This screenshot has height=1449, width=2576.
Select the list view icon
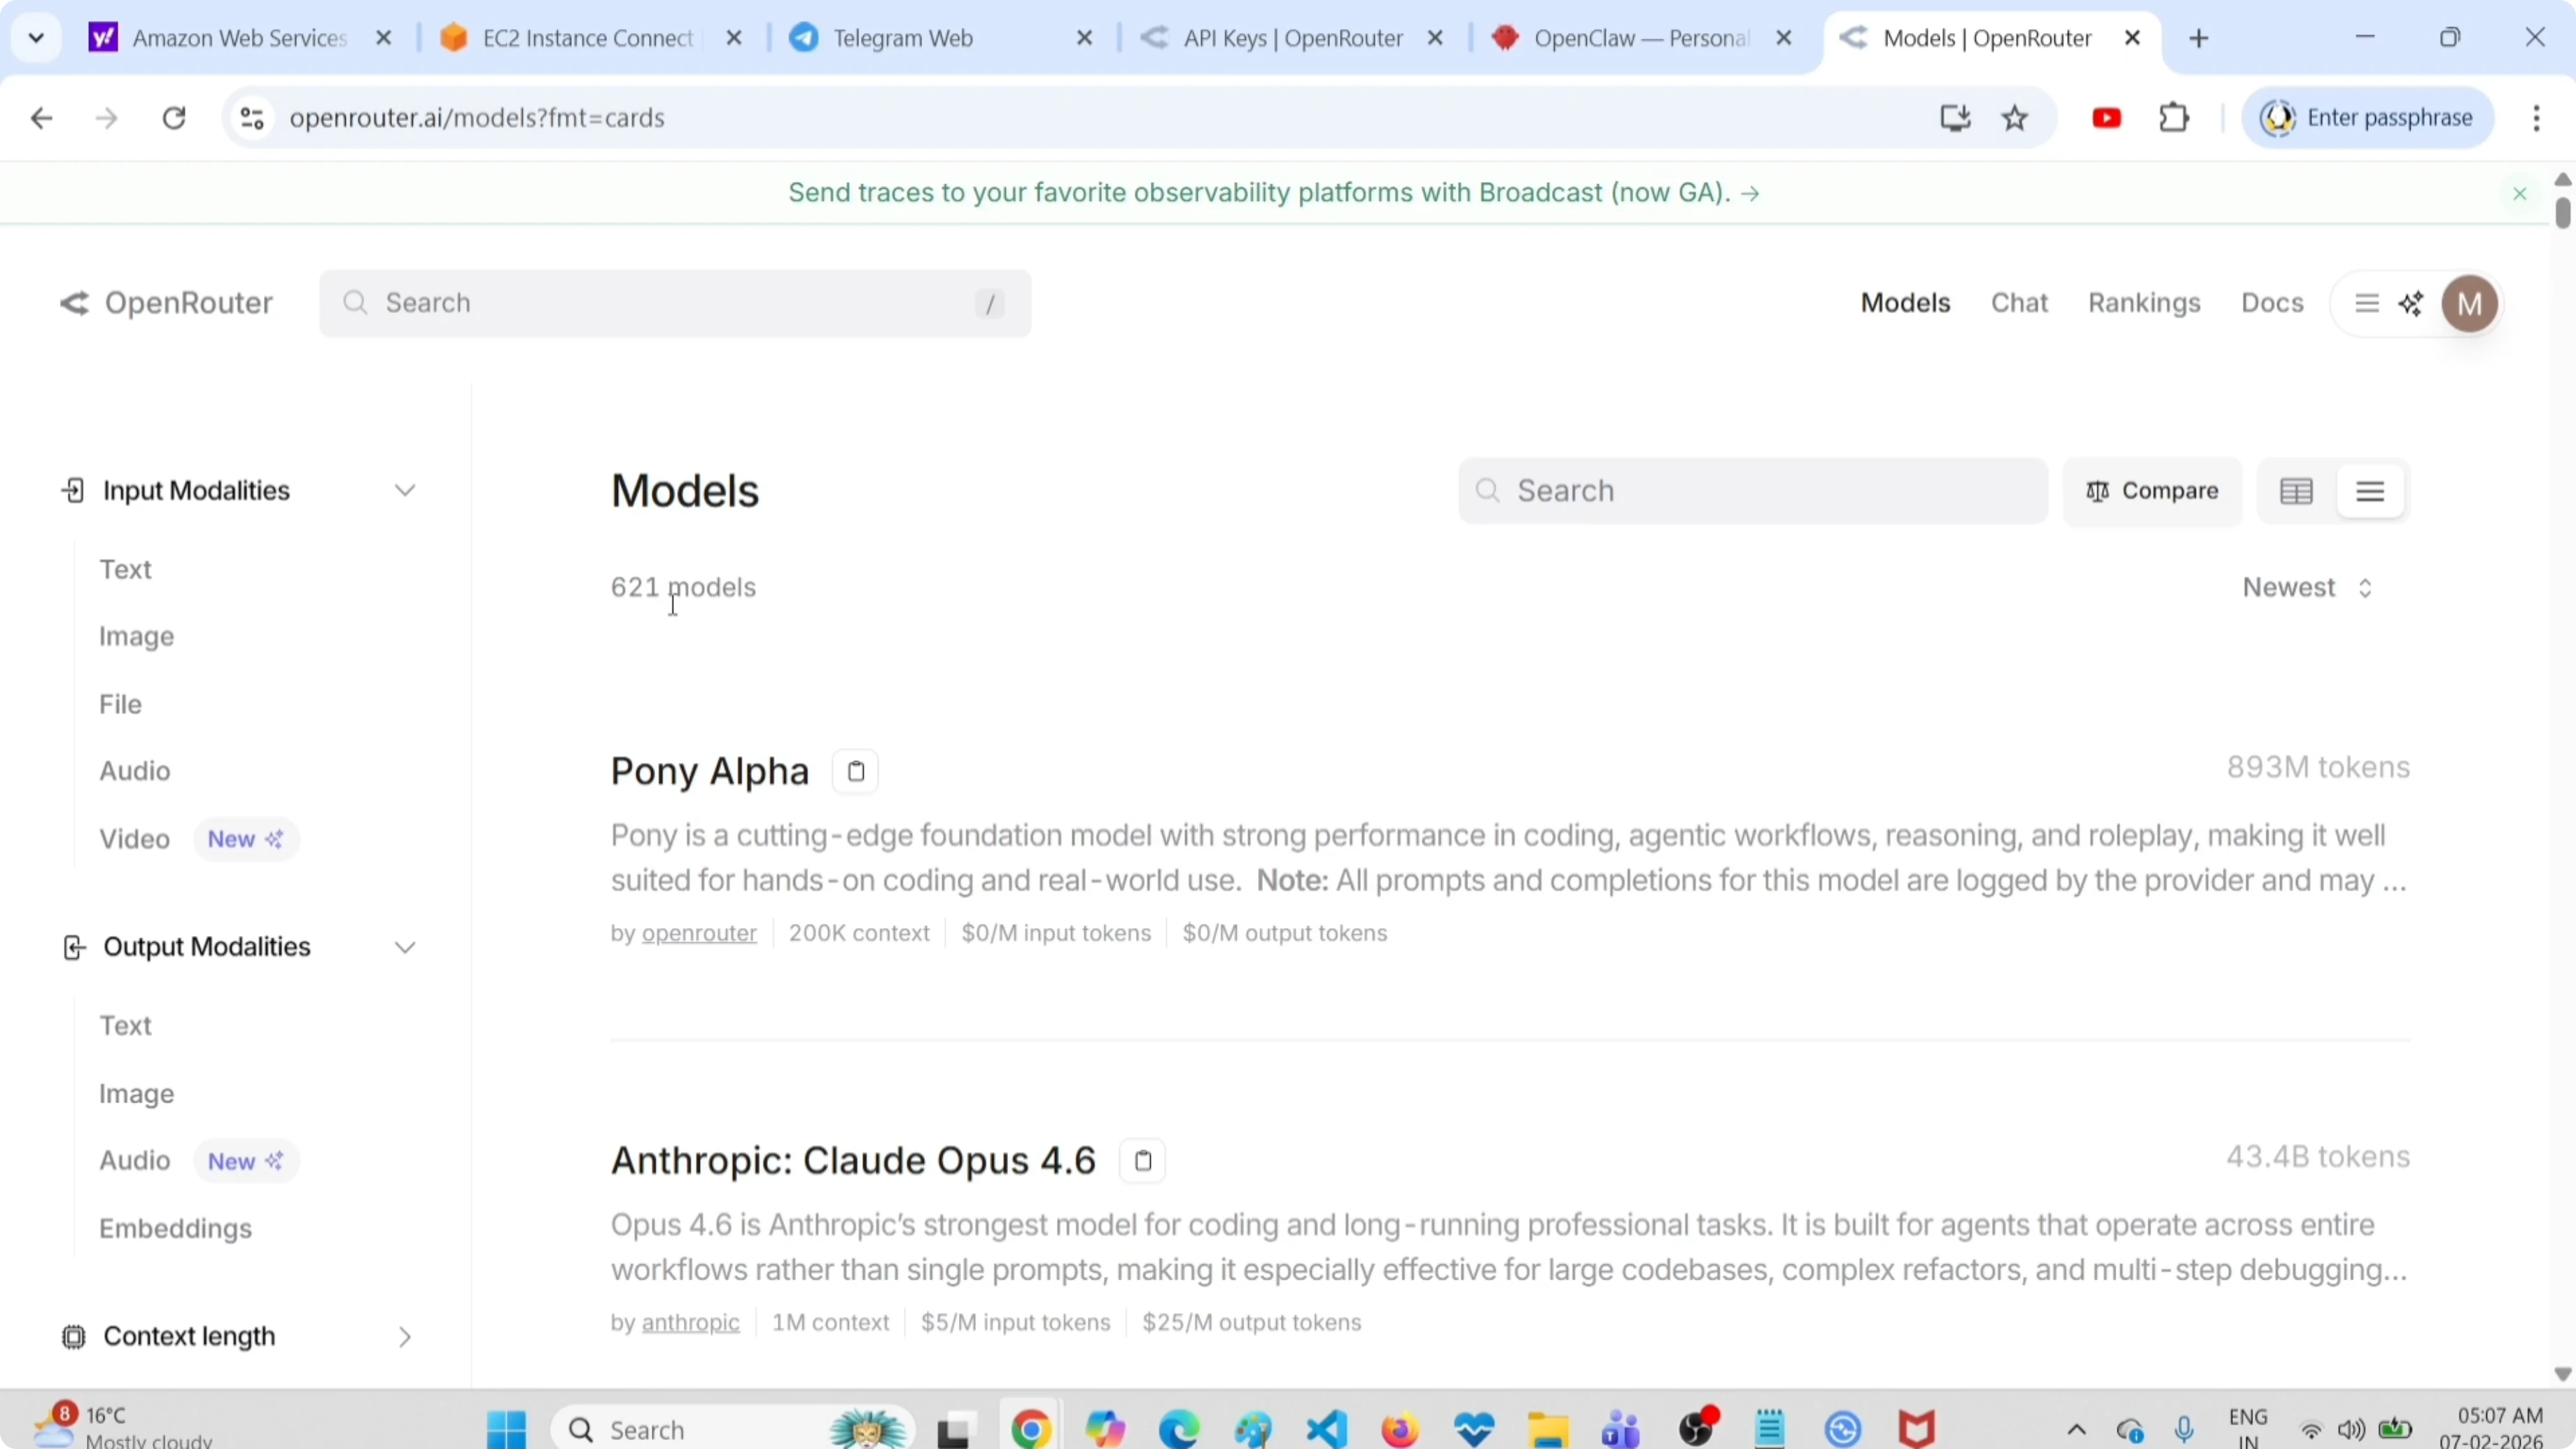pyautogui.click(x=2372, y=490)
